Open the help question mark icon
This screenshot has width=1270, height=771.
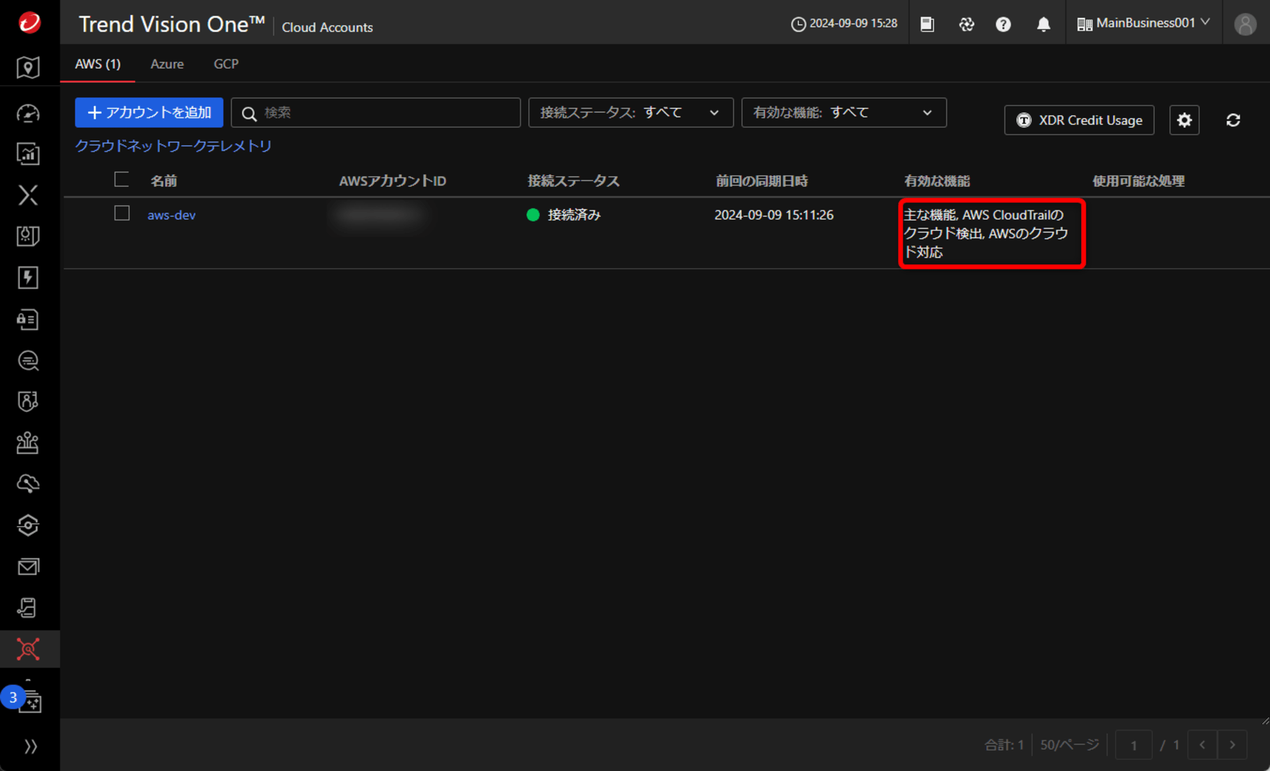click(1003, 24)
